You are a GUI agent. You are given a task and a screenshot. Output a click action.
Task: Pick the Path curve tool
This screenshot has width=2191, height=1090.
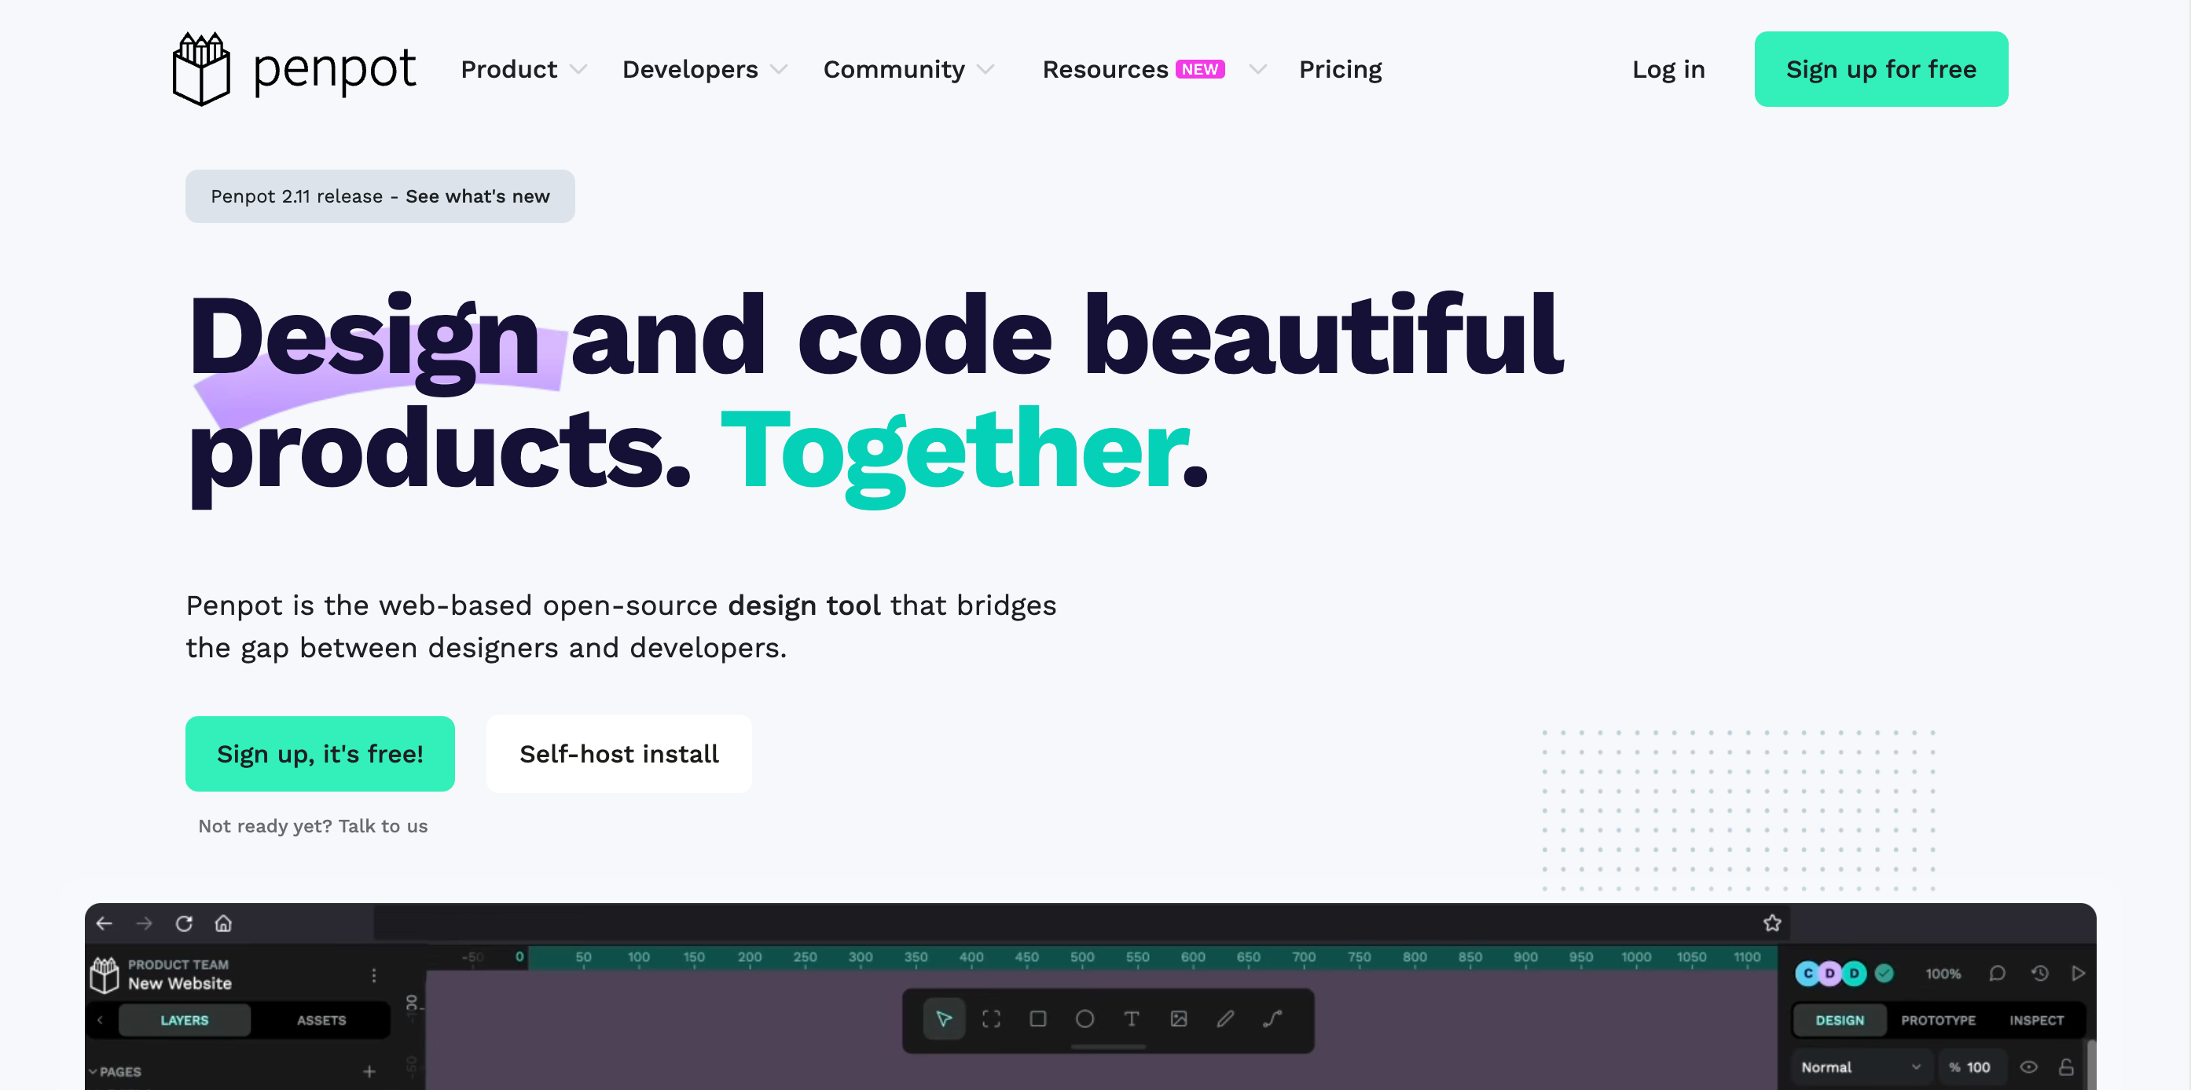coord(1272,1019)
